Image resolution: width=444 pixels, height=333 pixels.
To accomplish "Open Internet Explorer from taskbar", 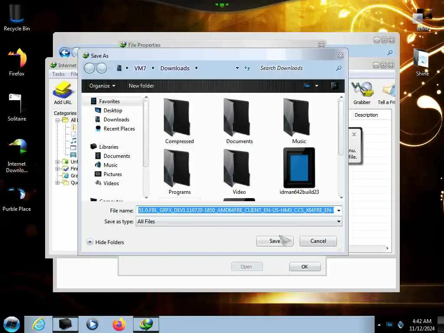I will coord(38,324).
